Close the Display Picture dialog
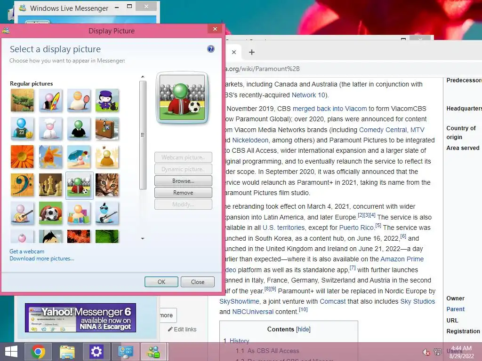Screen dimensions: 482x361 point(215,29)
